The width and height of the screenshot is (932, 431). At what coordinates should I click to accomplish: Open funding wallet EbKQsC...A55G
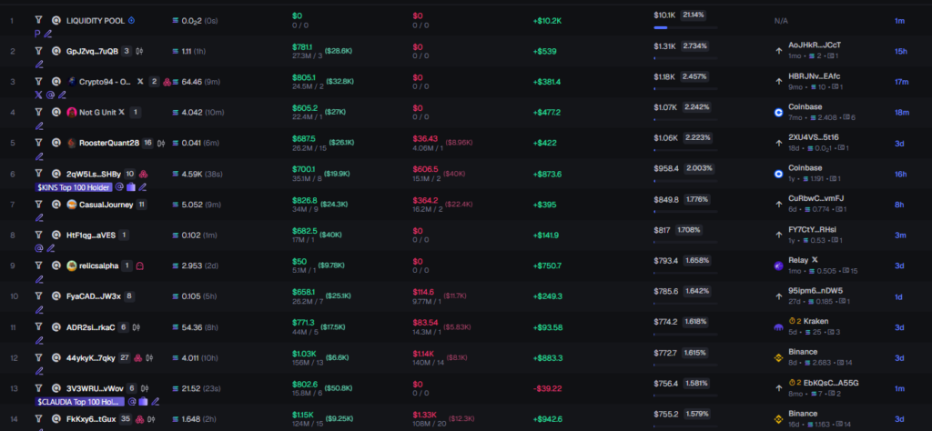point(831,383)
